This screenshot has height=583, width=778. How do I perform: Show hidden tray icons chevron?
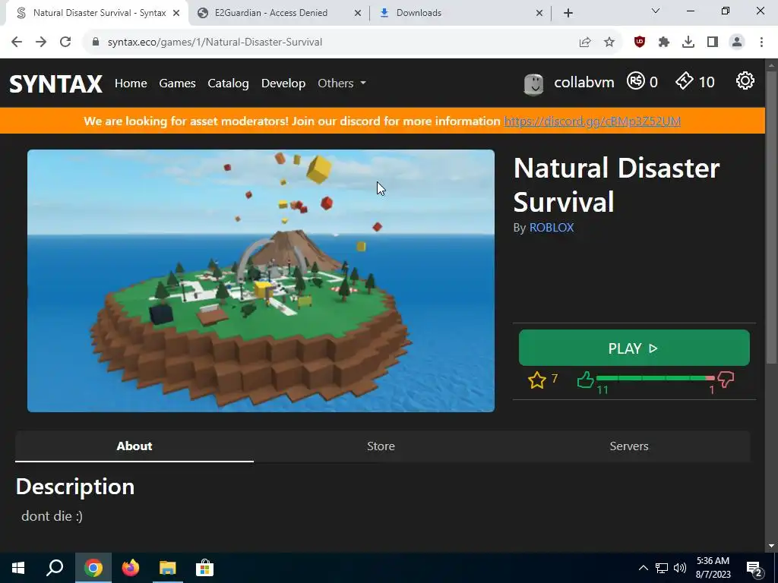click(x=643, y=568)
